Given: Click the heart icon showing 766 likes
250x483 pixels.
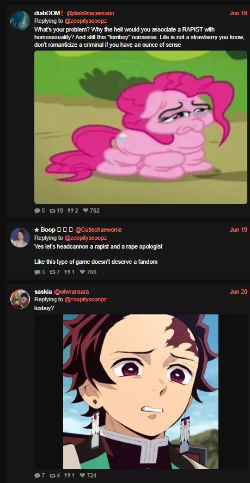Looking at the screenshot, I should (82, 272).
